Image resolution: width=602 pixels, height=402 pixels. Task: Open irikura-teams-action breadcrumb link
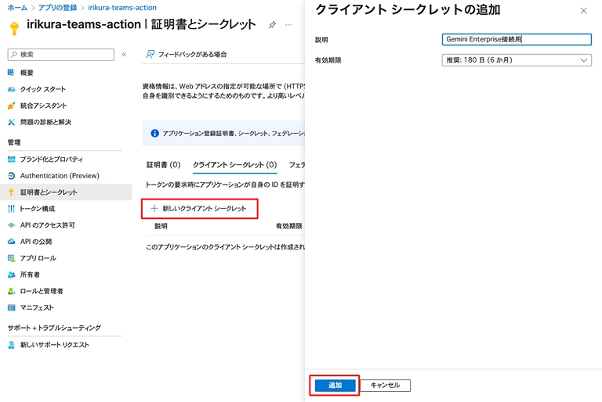pyautogui.click(x=122, y=8)
